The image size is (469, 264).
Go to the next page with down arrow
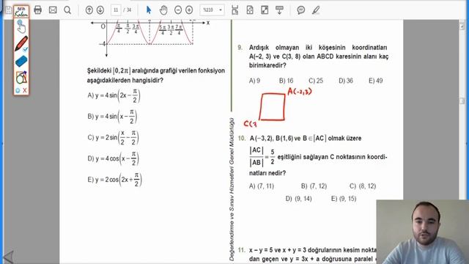coord(100,10)
